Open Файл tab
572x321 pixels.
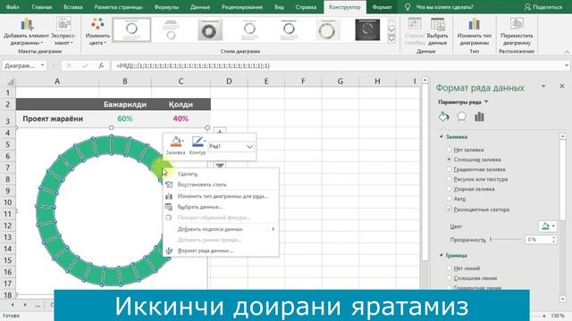(x=13, y=7)
